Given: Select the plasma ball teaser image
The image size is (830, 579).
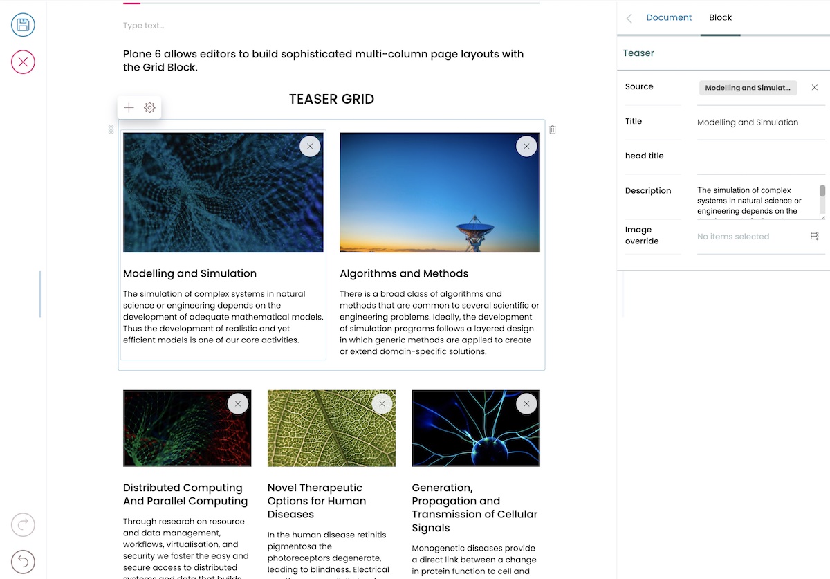Looking at the screenshot, I should [x=476, y=428].
